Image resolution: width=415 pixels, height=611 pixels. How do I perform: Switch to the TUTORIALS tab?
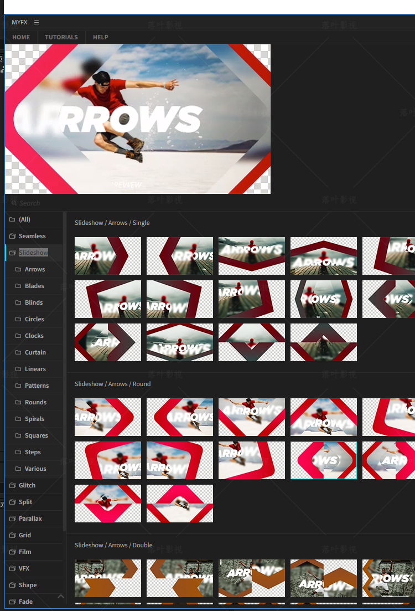click(61, 38)
